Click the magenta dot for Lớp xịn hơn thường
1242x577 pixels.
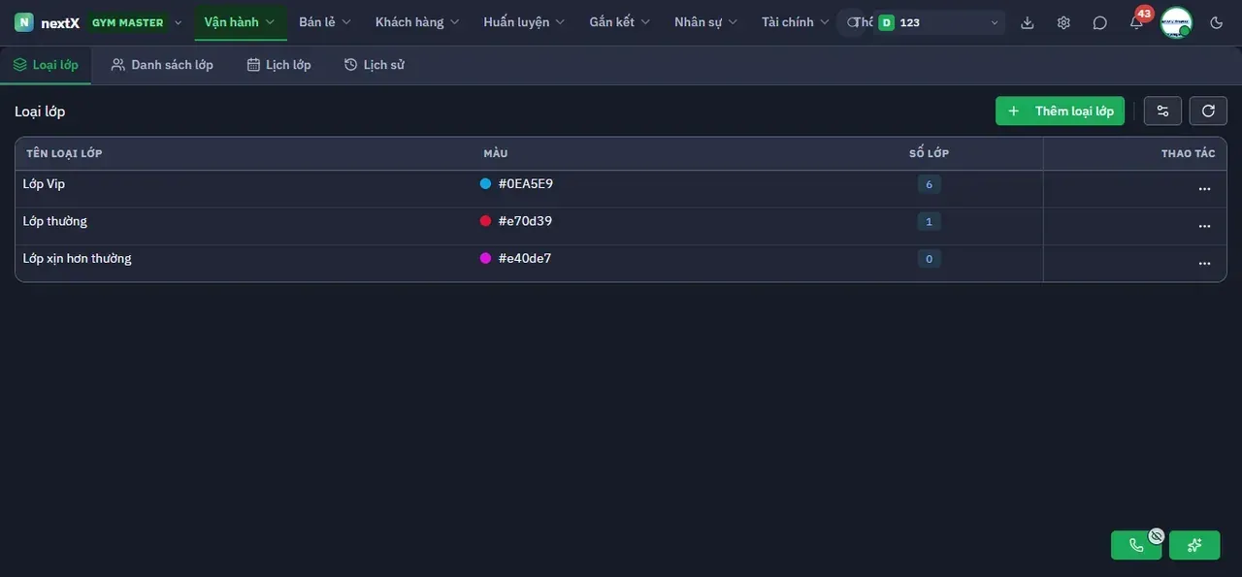(486, 258)
